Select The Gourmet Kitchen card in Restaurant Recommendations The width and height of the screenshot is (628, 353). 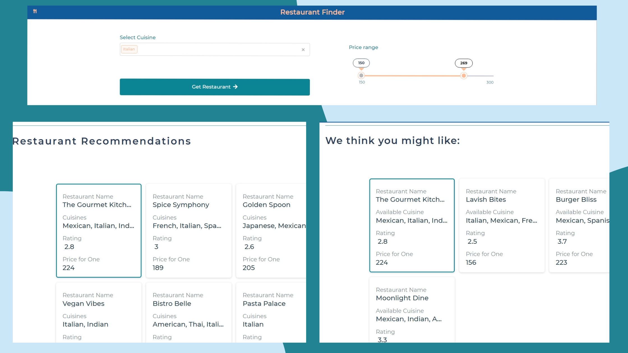(x=99, y=231)
